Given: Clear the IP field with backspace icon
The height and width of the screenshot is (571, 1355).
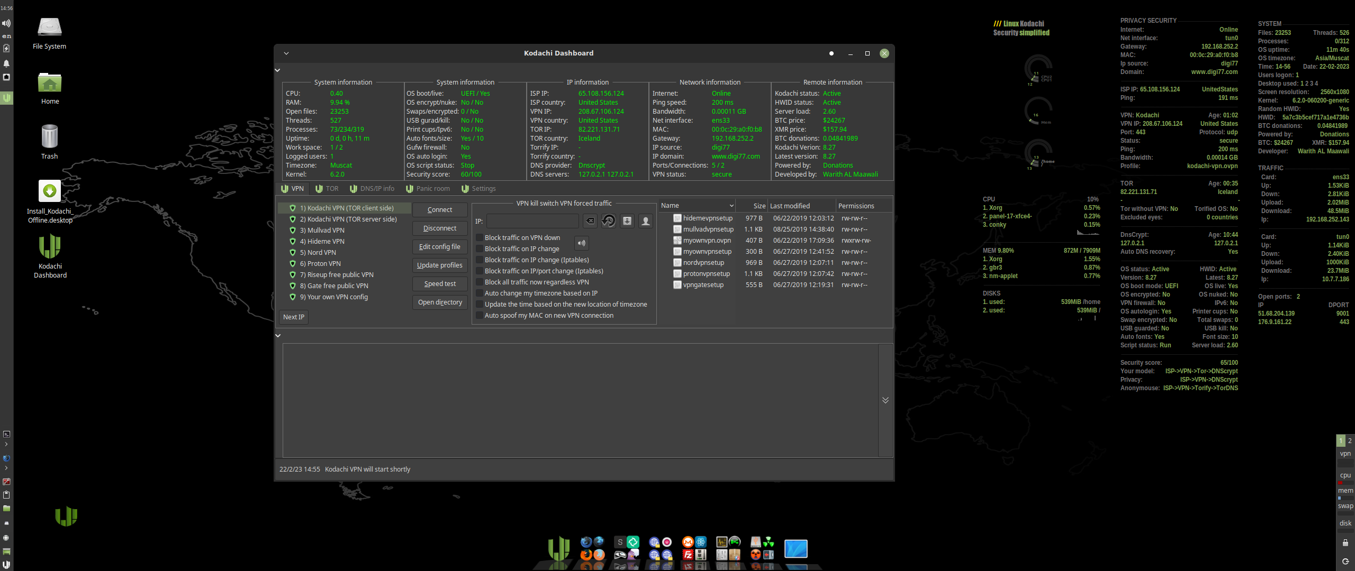Looking at the screenshot, I should point(590,221).
